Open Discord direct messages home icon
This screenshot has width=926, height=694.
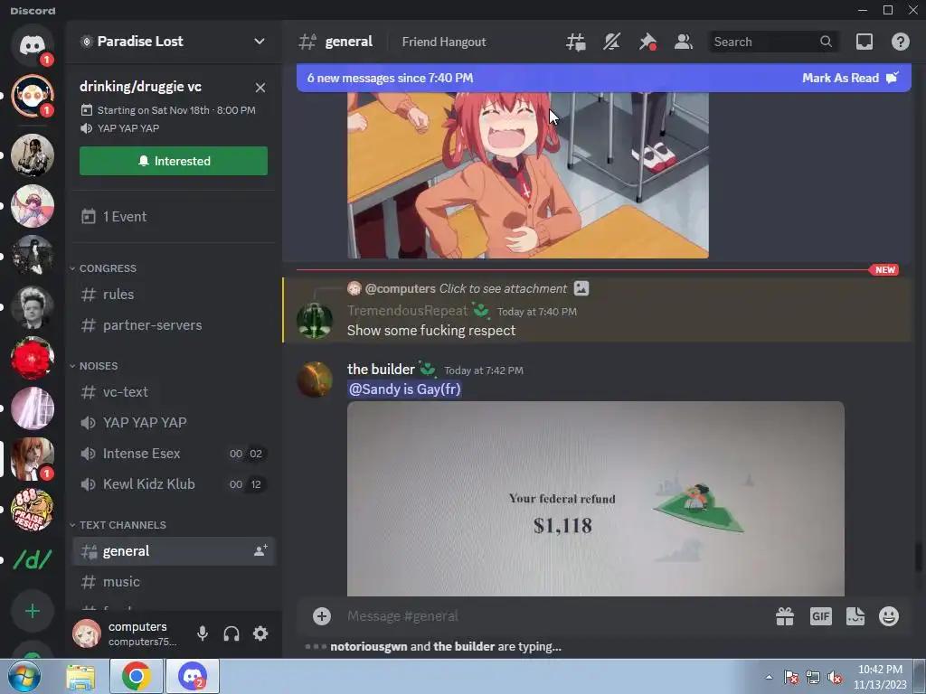coord(33,45)
